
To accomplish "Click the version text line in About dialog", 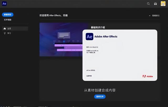I will coord(92,47).
